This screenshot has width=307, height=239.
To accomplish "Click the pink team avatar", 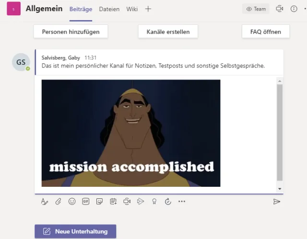I will pyautogui.click(x=14, y=9).
